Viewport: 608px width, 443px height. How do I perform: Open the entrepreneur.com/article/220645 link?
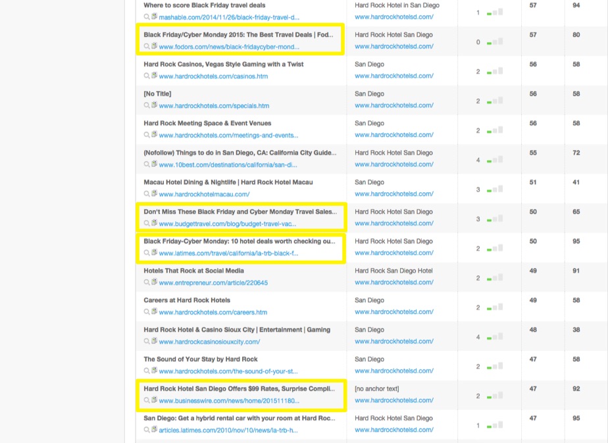(x=213, y=282)
